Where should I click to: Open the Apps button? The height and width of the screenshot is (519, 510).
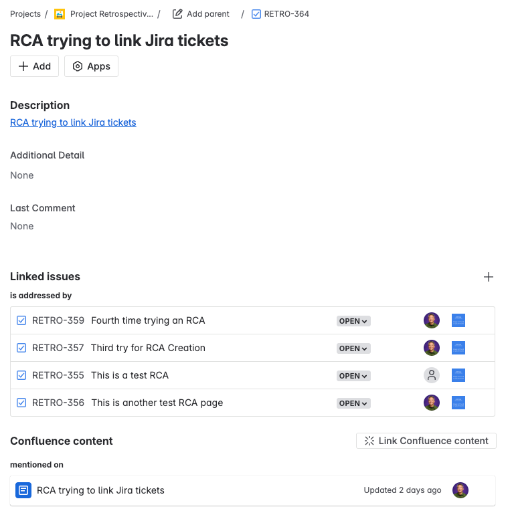(x=91, y=66)
